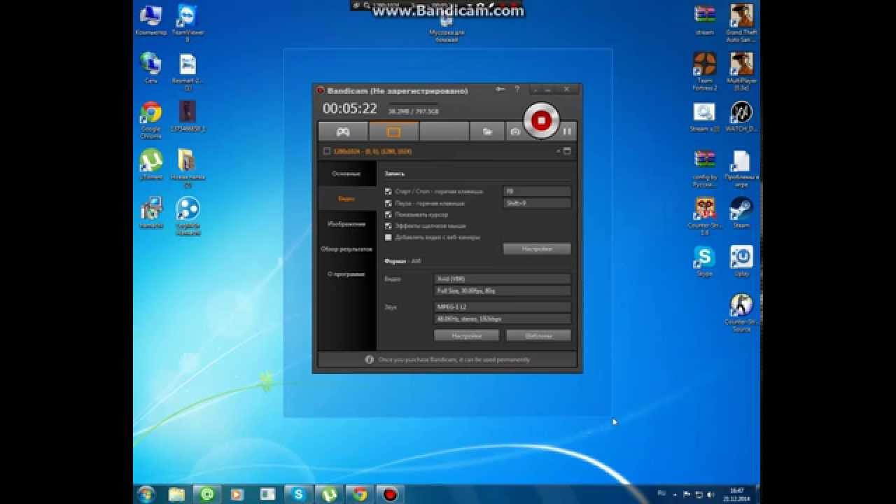Image resolution: width=896 pixels, height=504 pixels.
Task: Select Counter-Strike 1.6 desktop shortcut
Action: click(705, 216)
